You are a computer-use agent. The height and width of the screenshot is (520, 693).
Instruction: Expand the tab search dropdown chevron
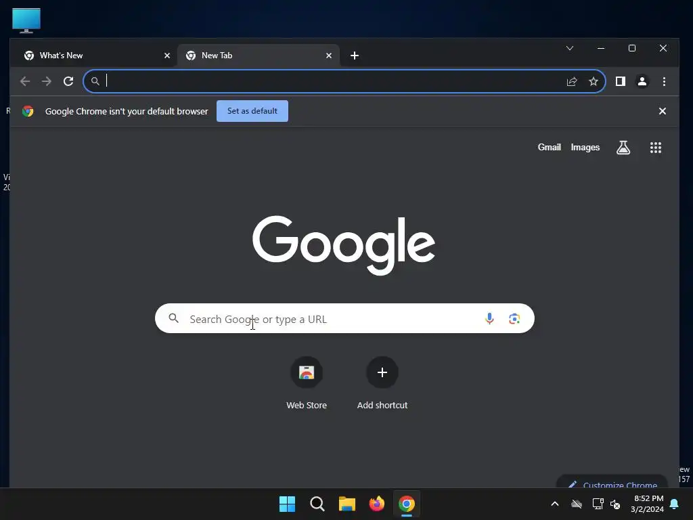(570, 48)
